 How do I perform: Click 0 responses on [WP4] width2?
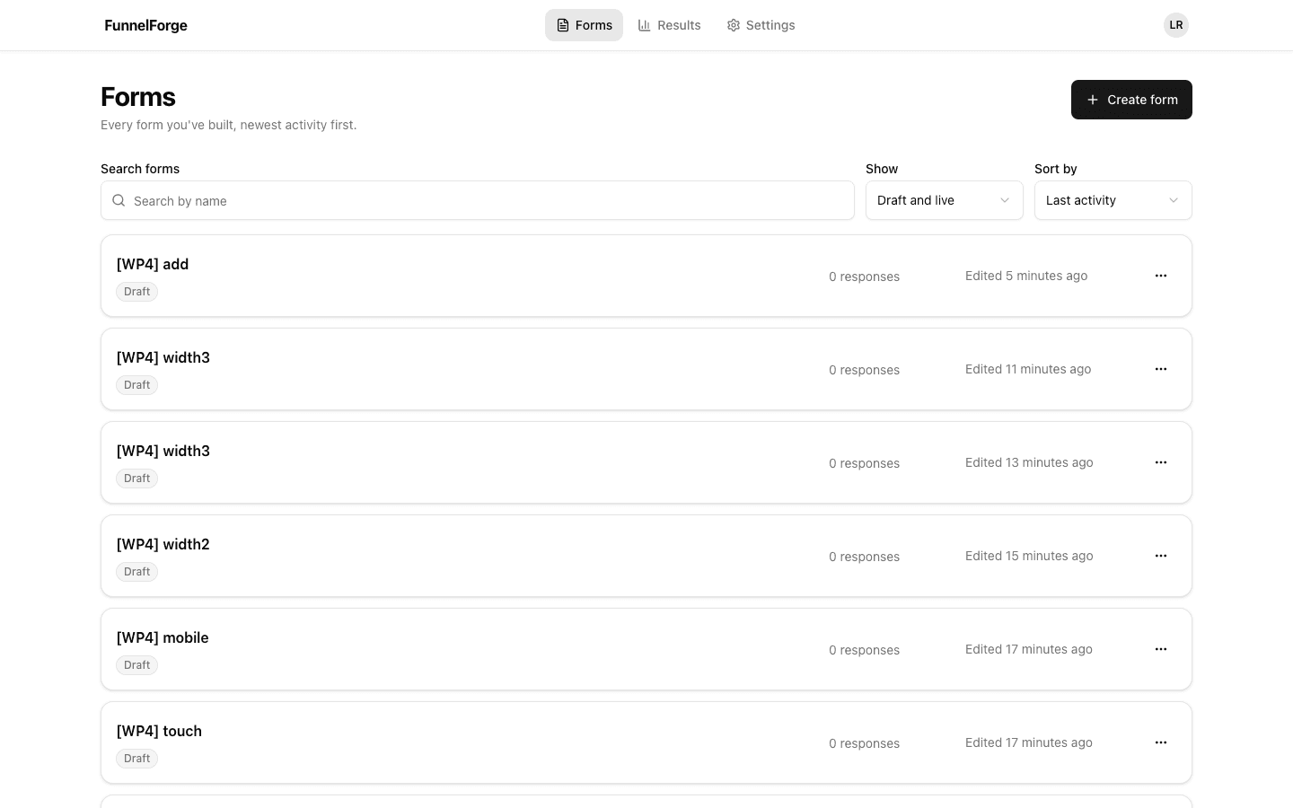(864, 557)
